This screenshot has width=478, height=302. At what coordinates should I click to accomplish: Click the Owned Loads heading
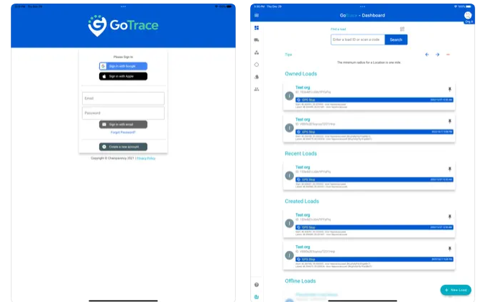click(301, 74)
